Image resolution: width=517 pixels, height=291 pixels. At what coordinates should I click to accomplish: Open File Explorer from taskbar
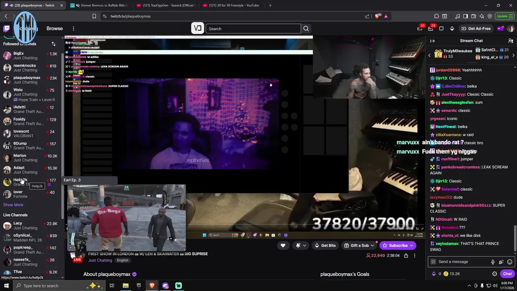[126, 286]
